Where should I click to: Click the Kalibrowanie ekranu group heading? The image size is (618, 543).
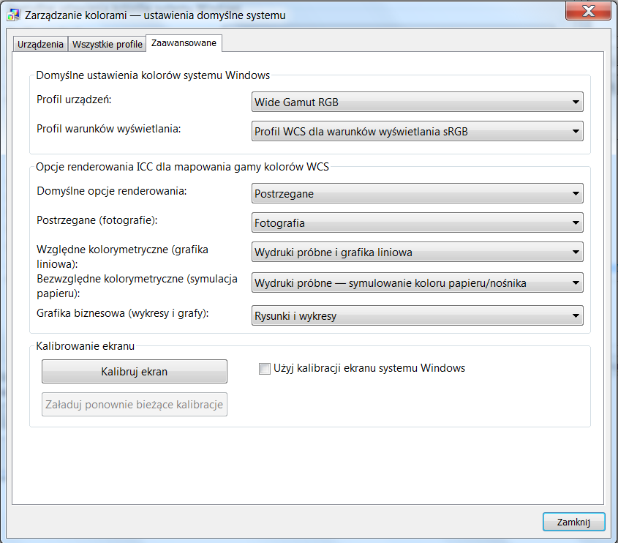pyautogui.click(x=84, y=345)
